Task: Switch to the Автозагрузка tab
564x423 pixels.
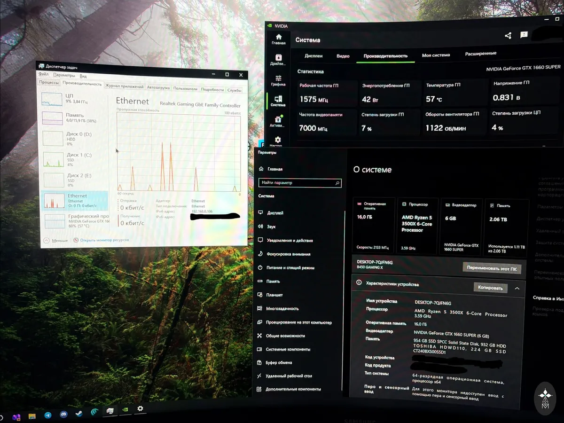Action: [x=158, y=87]
